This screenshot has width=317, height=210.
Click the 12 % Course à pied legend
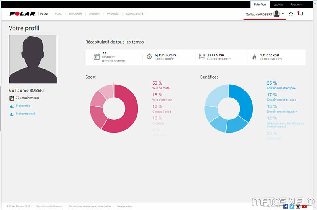coord(161,109)
